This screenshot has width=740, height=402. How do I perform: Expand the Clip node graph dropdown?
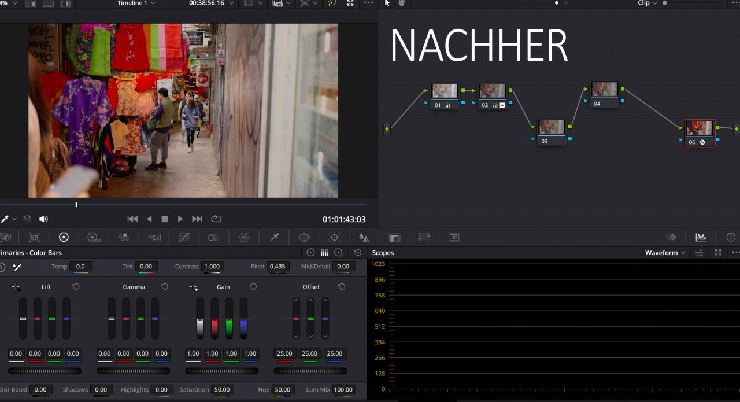(x=647, y=3)
